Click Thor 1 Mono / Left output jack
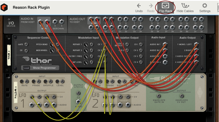This screenshot has height=122, width=219. [x=196, y=45]
